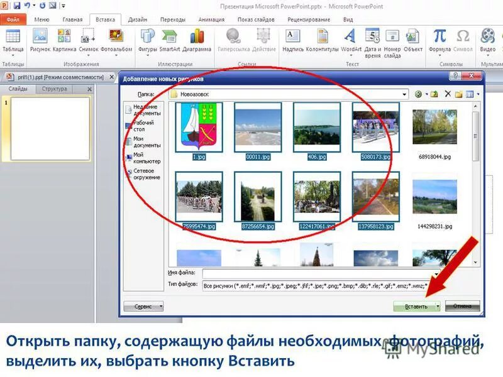The width and height of the screenshot is (503, 377).
Task: Go up one folder level in the dialog
Action: coord(434,94)
